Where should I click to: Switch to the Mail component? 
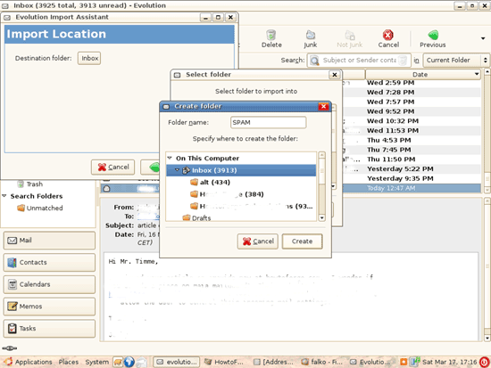click(49, 240)
